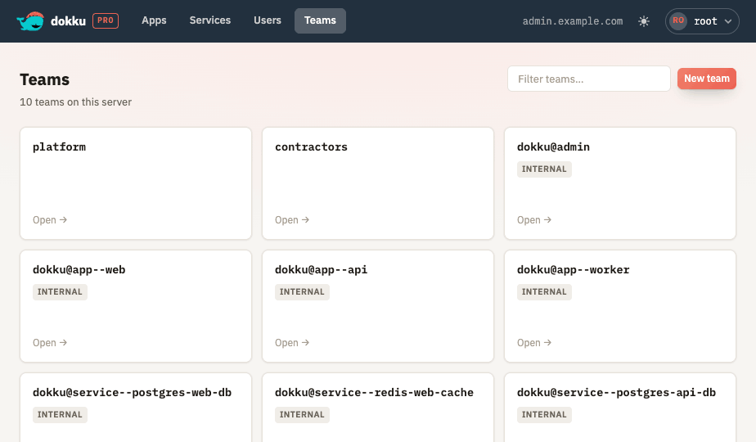Click INTERNAL badge on dokku@admin card

point(544,169)
